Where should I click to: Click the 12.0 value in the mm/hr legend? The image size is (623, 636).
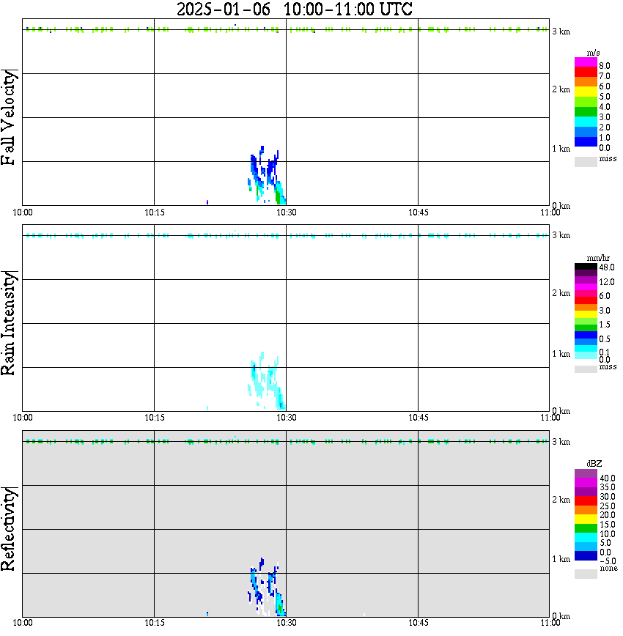[607, 282]
